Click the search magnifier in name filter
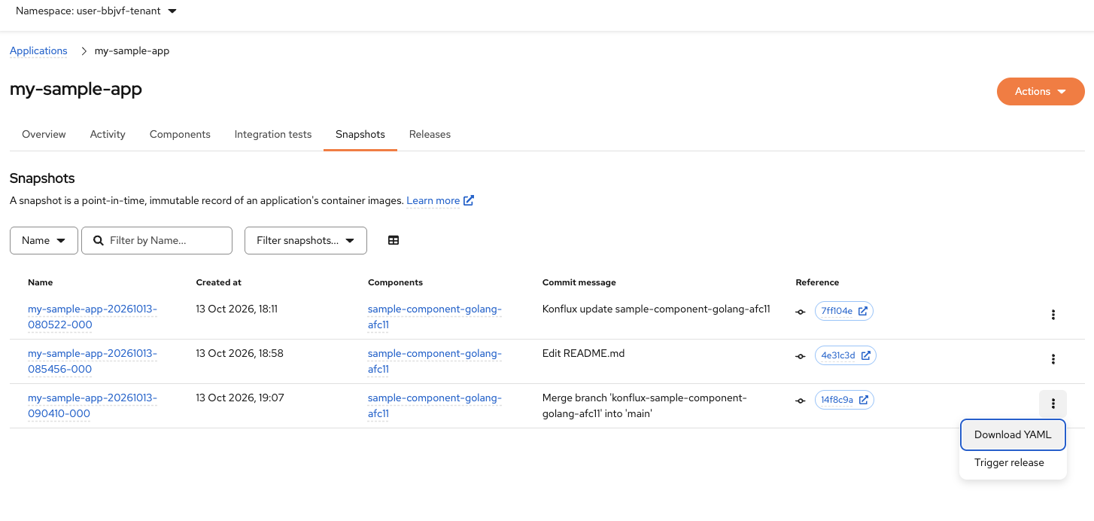This screenshot has width=1094, height=521. [x=99, y=240]
